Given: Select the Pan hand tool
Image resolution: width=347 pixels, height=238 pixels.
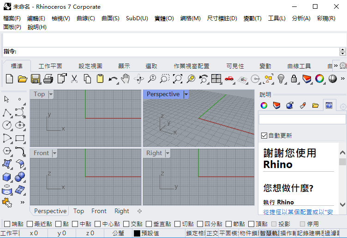Looking at the screenshot, I should tap(126, 79).
